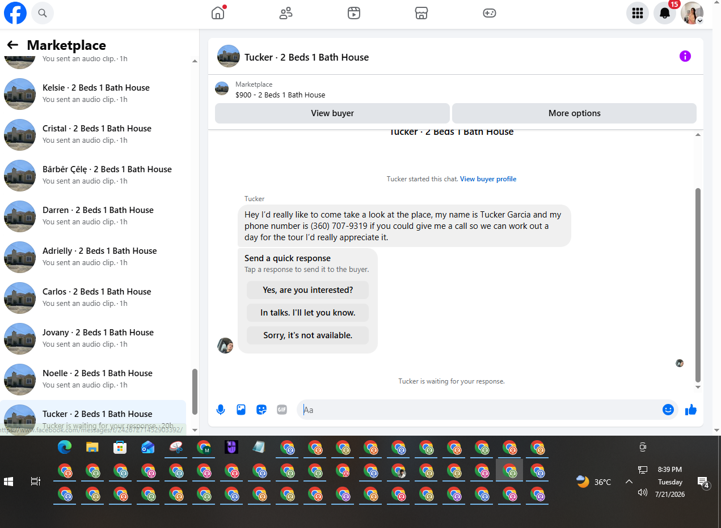721x528 pixels.
Task: Click "$900 - 2 Beds 1 Bath House" listing text
Action: (x=280, y=95)
